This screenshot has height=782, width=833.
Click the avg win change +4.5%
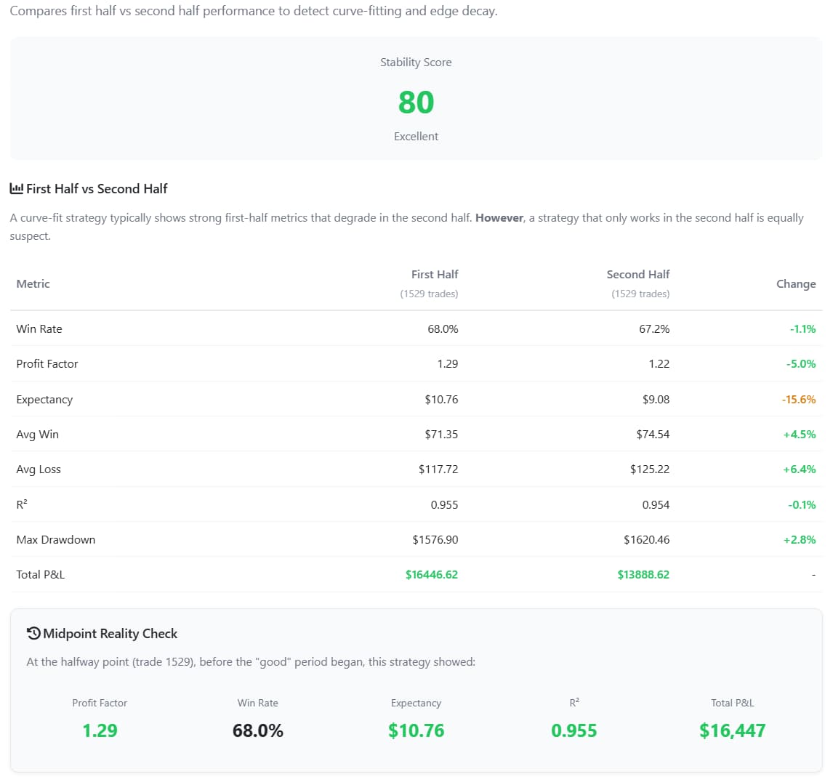(800, 435)
